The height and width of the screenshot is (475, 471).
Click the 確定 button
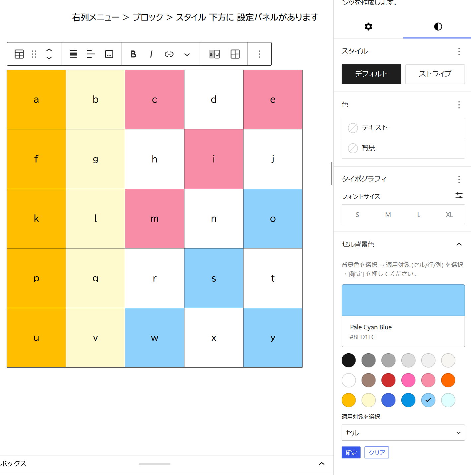[351, 452]
